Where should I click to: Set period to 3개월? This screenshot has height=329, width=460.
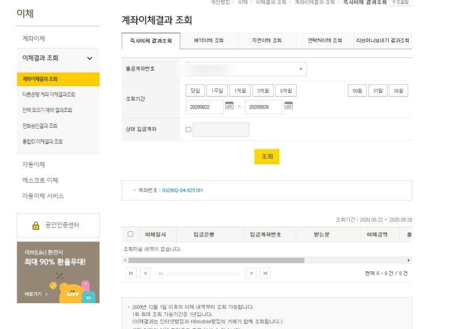click(x=263, y=91)
